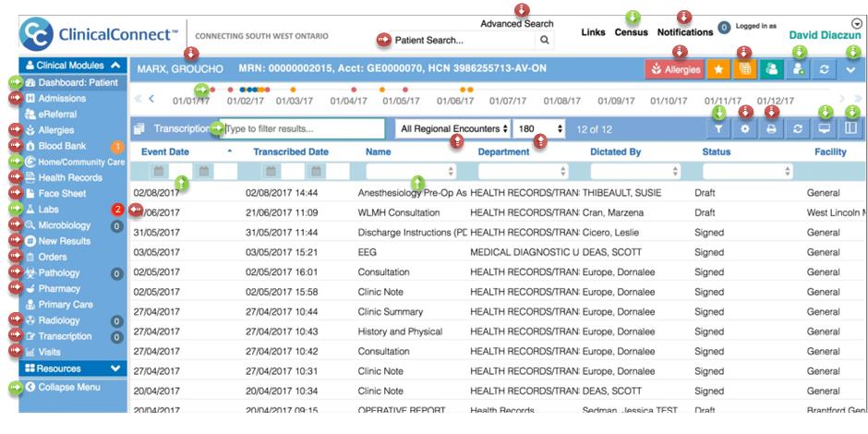Open Admissions in the sidebar

62,99
